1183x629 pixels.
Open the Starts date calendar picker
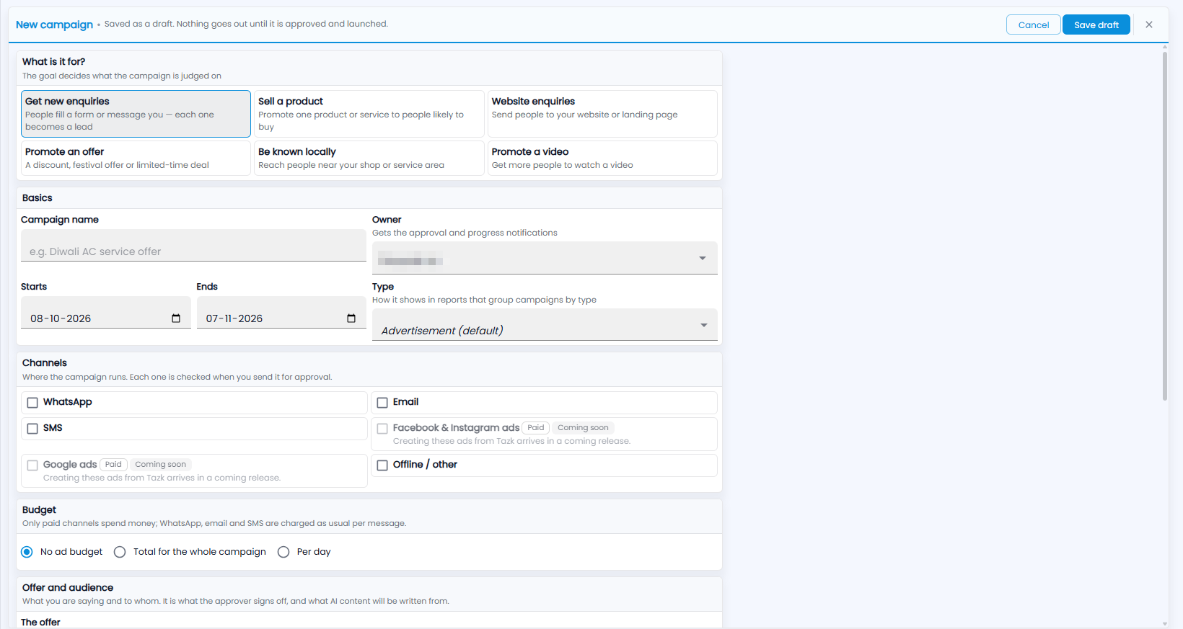[x=176, y=318]
